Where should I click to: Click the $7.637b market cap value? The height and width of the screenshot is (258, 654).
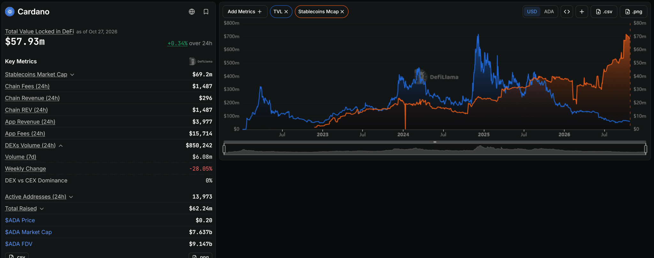pos(201,232)
